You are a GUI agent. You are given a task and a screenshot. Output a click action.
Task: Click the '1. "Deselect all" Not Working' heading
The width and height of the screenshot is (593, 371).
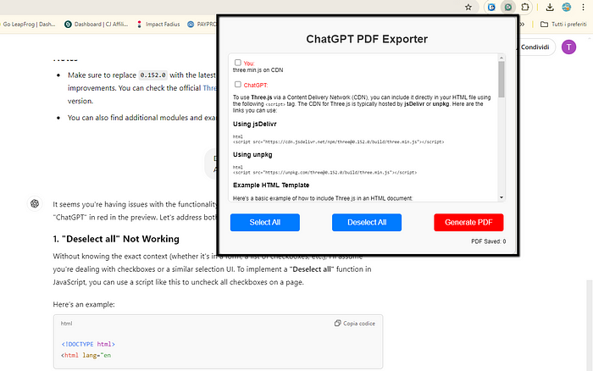[116, 239]
